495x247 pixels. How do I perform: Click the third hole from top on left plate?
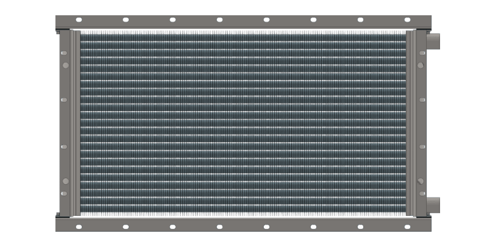64,99
